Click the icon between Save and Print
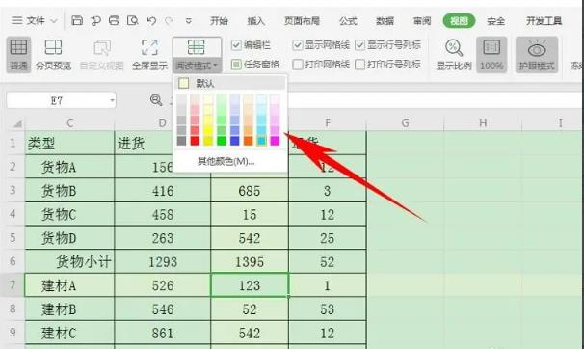This screenshot has height=349, width=584. click(x=95, y=20)
